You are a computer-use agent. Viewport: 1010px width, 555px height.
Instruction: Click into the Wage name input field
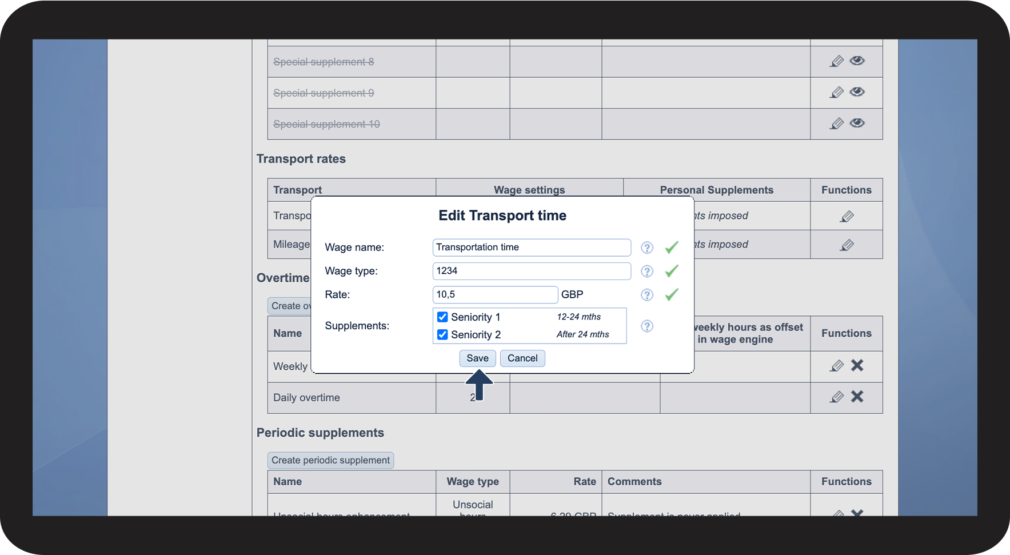[531, 247]
